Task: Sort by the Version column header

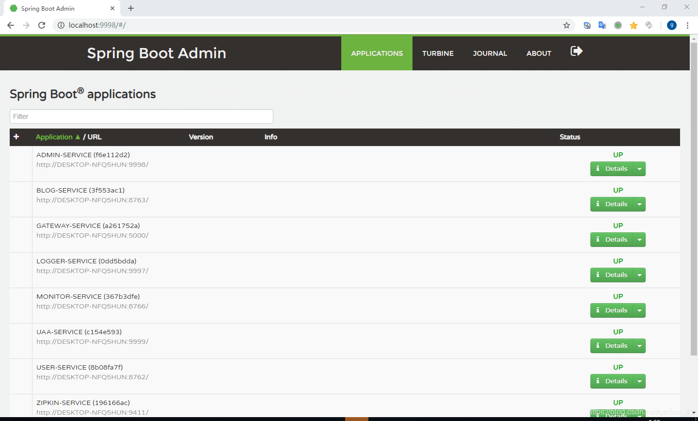Action: point(201,137)
